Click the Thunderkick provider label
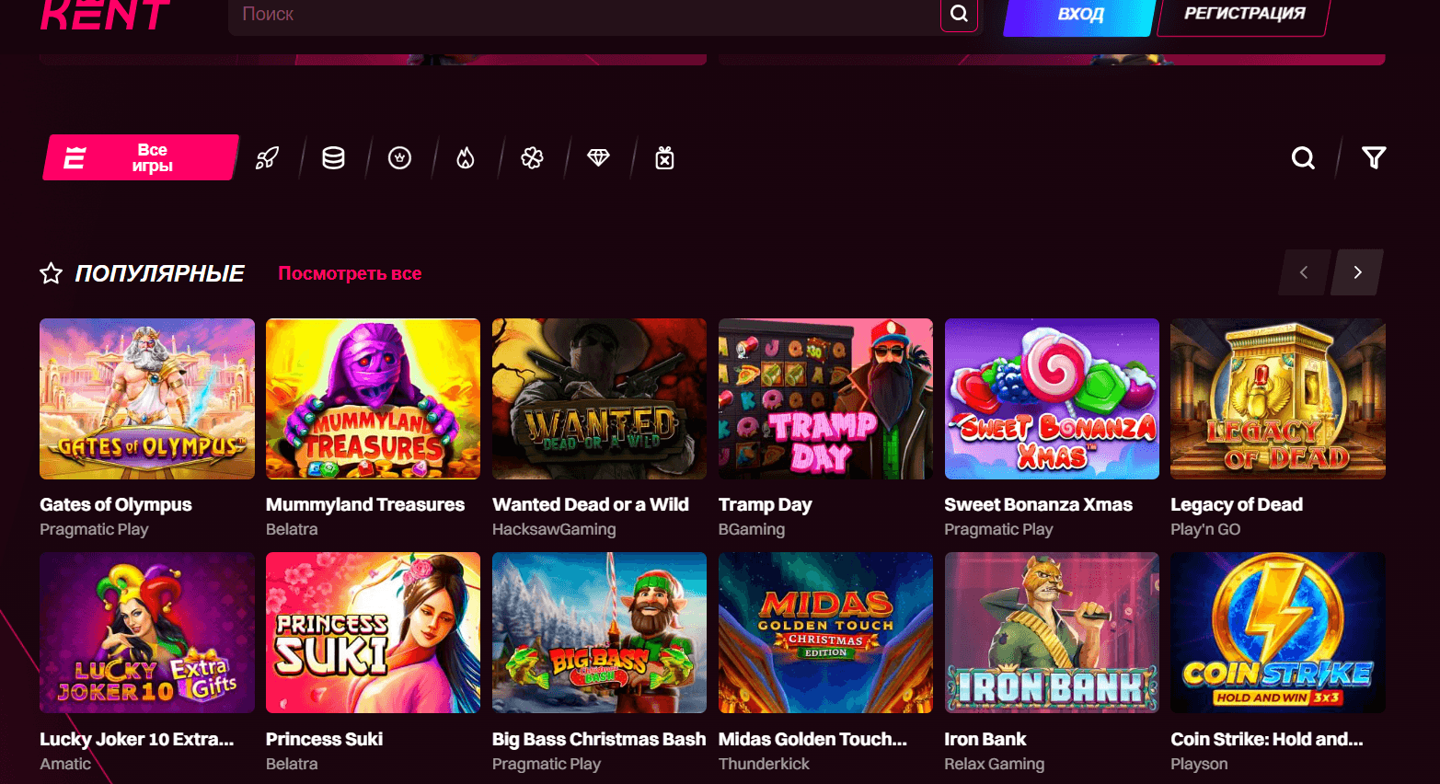The height and width of the screenshot is (784, 1440). click(764, 764)
